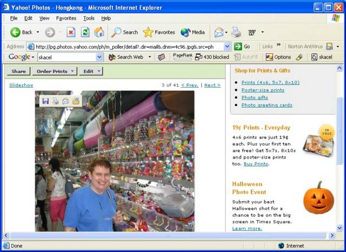Click the grayed Forward arrow button
Viewport: 346px width, 252px height.
click(50, 32)
